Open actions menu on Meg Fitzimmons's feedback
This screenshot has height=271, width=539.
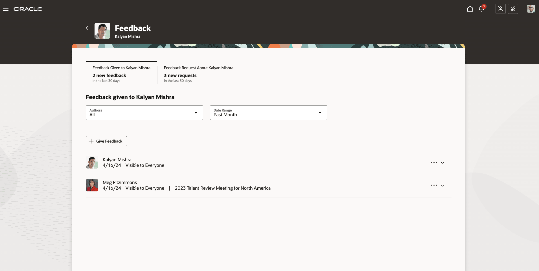(434, 185)
